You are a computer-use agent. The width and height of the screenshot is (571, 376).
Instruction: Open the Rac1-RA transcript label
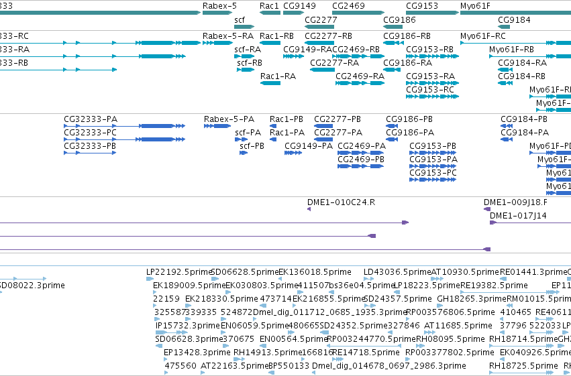click(x=278, y=76)
